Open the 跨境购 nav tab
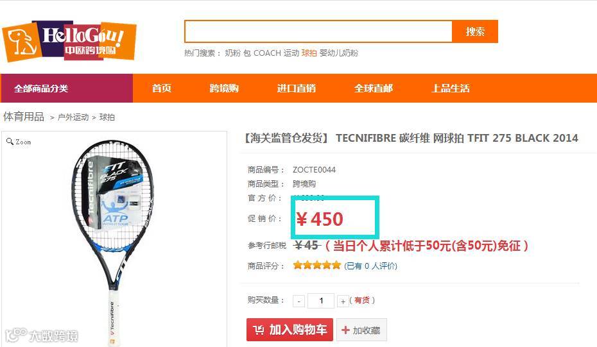The image size is (597, 347). coord(224,89)
